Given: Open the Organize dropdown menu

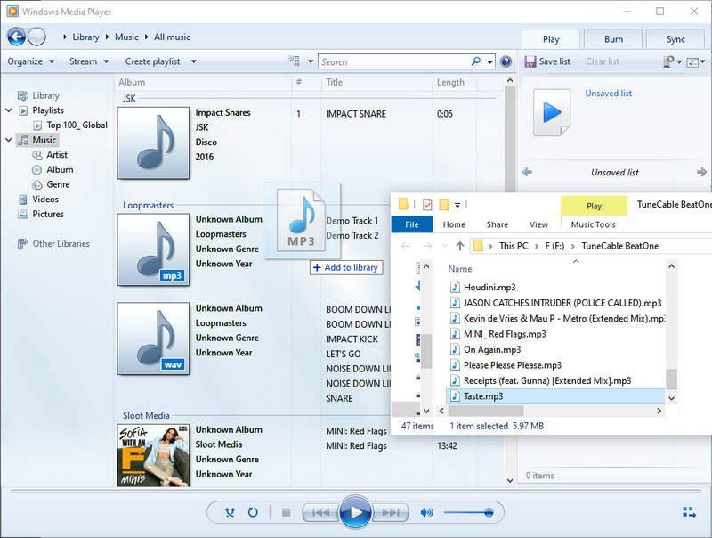Looking at the screenshot, I should (x=30, y=61).
